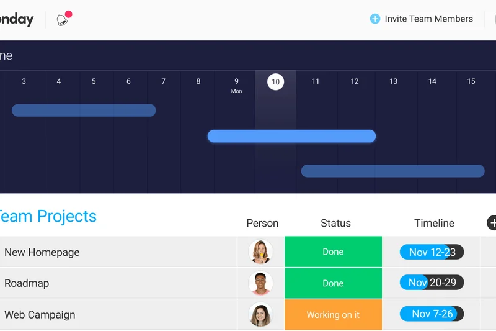Open the Web Campaign item row

[x=40, y=315]
